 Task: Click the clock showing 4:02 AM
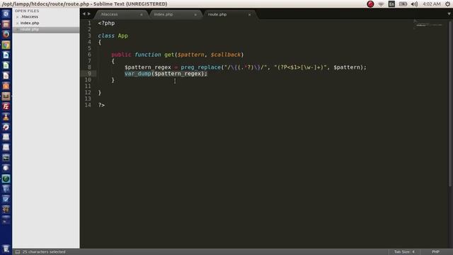click(431, 4)
